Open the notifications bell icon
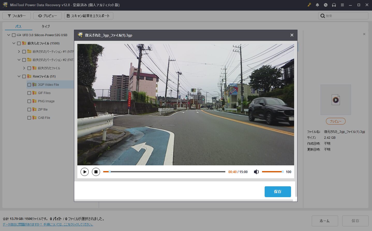 (x=317, y=5)
